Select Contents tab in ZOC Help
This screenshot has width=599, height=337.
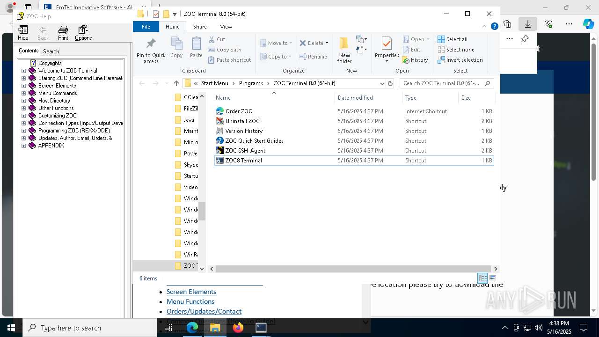pyautogui.click(x=29, y=51)
